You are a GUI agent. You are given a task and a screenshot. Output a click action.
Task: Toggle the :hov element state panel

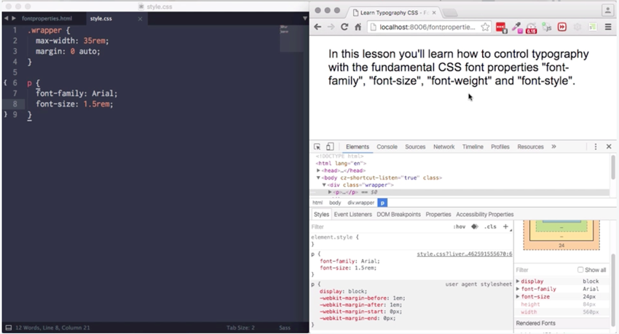tap(459, 227)
